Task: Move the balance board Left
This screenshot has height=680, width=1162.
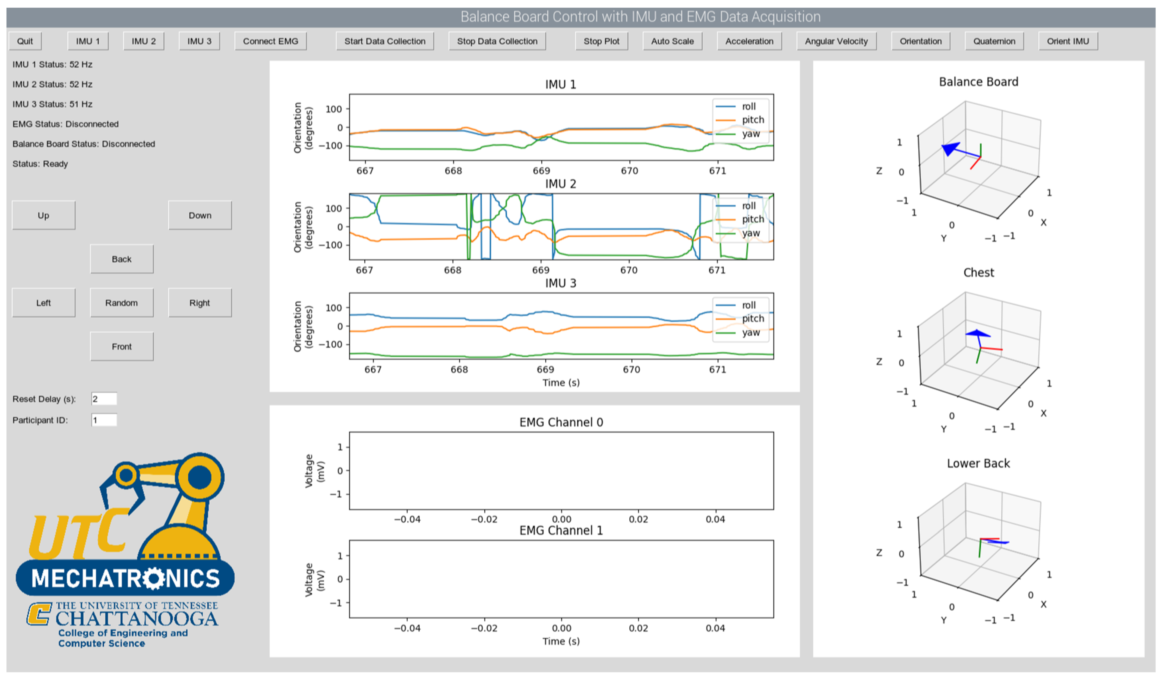Action: (x=43, y=303)
